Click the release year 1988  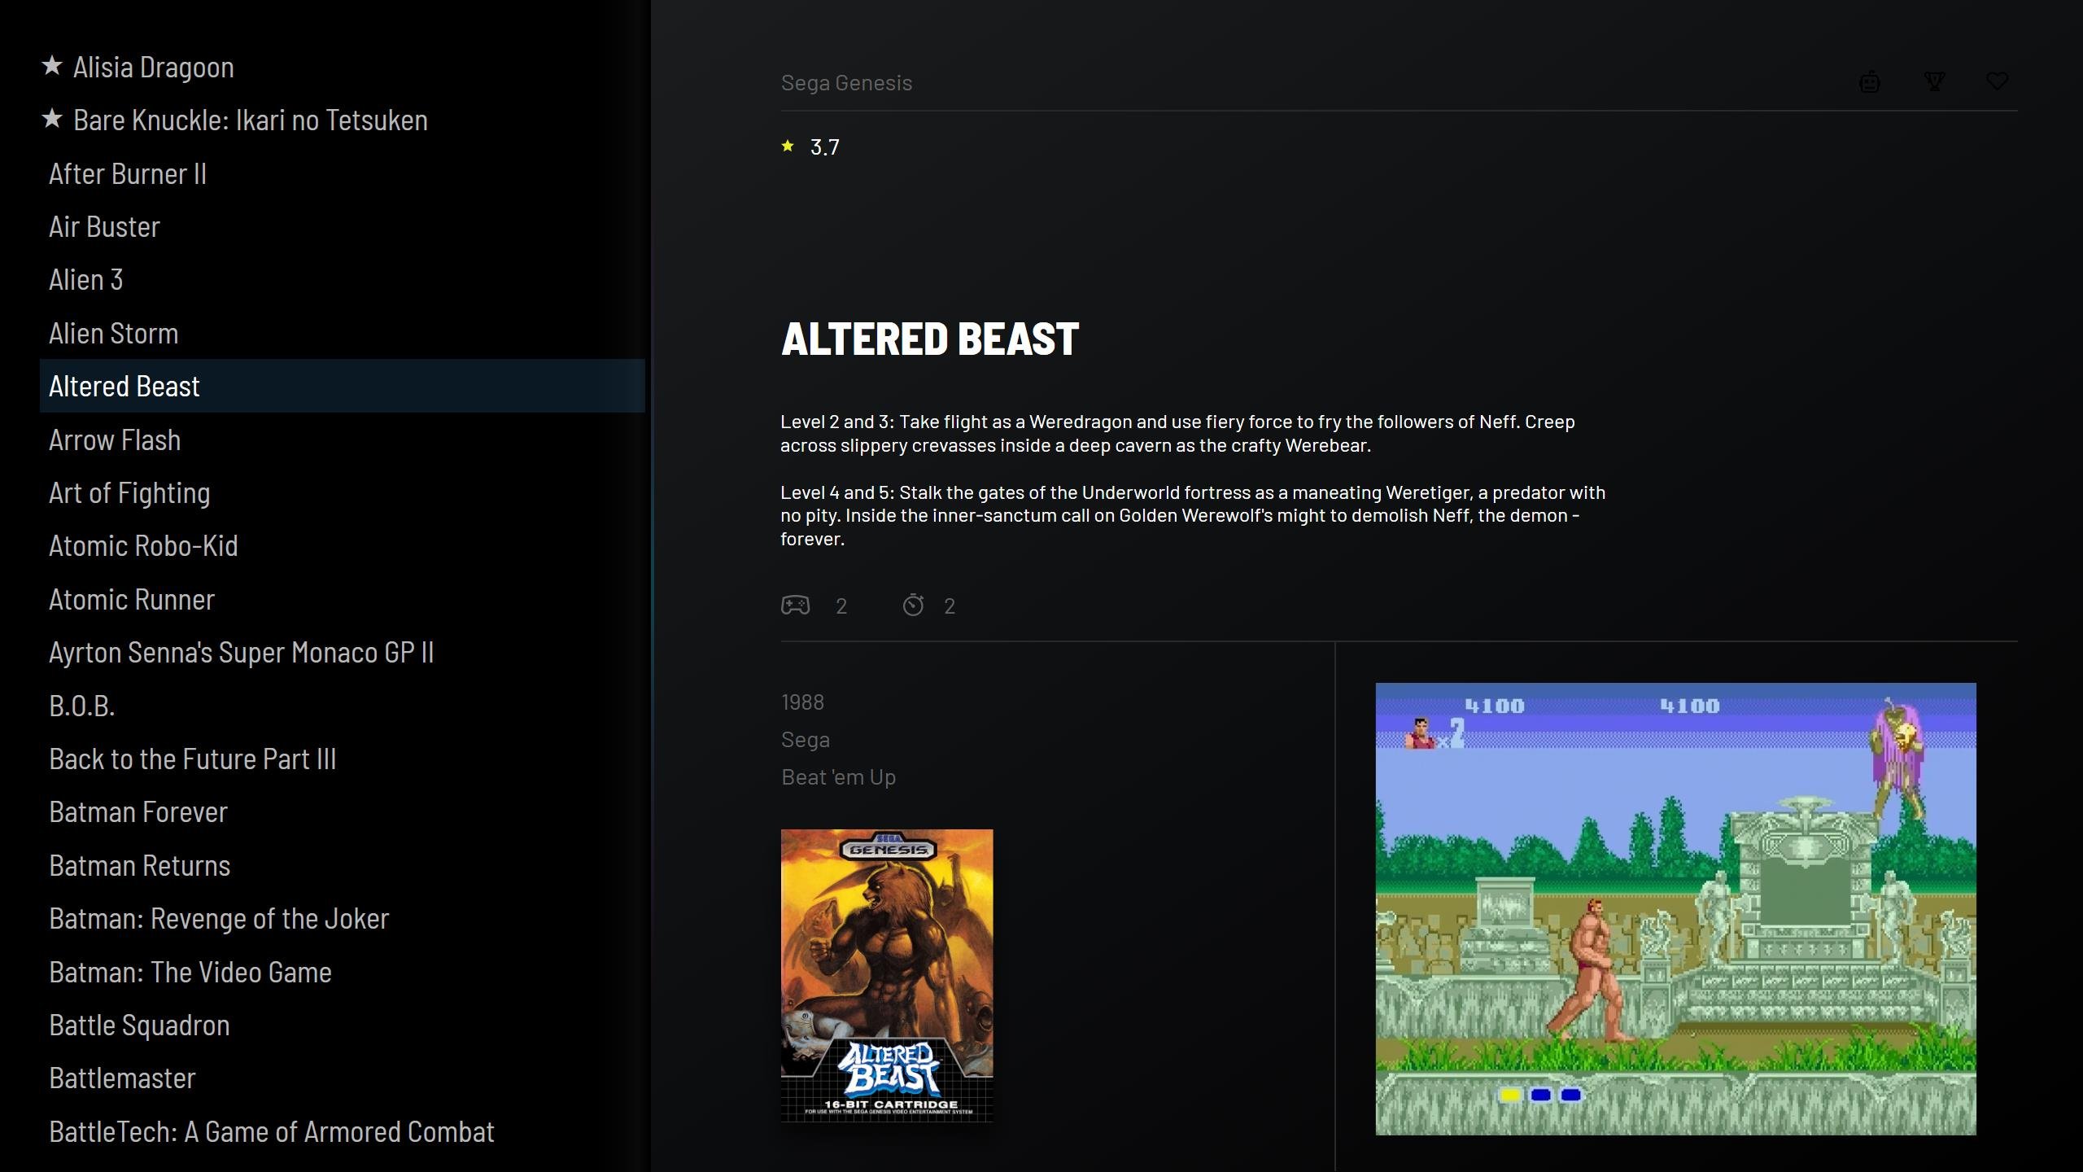(x=802, y=702)
